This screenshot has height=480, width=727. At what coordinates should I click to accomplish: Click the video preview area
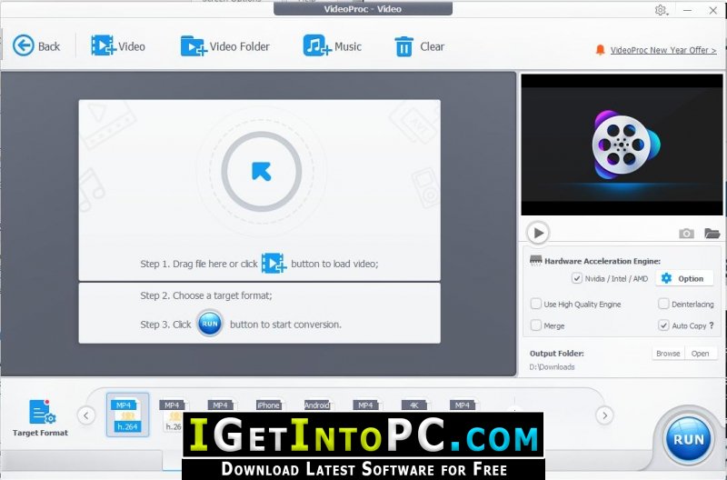622,145
